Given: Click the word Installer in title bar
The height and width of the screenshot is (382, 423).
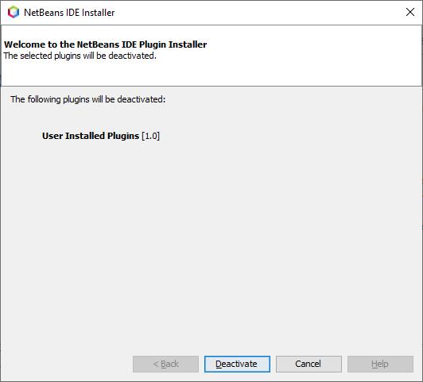Looking at the screenshot, I should 99,13.
